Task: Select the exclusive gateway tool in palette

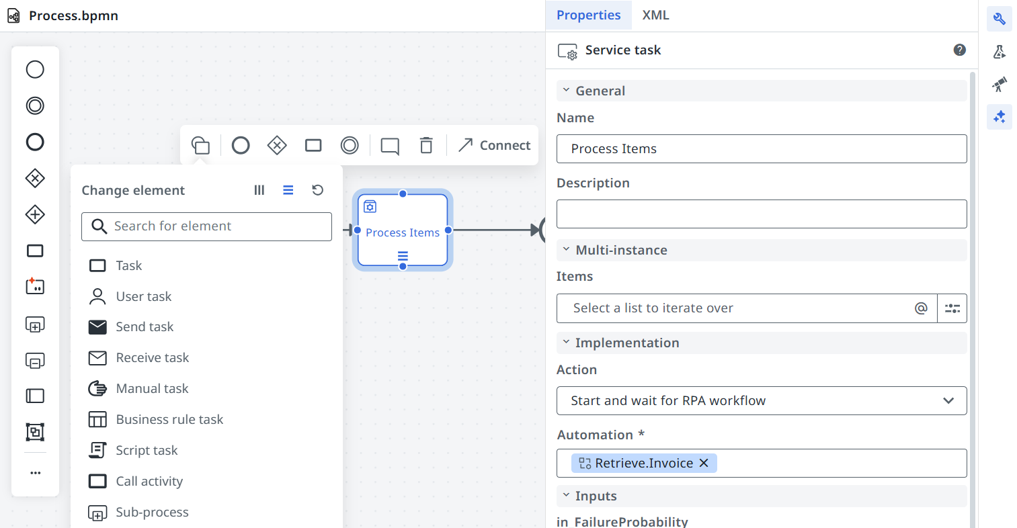Action: click(x=35, y=178)
